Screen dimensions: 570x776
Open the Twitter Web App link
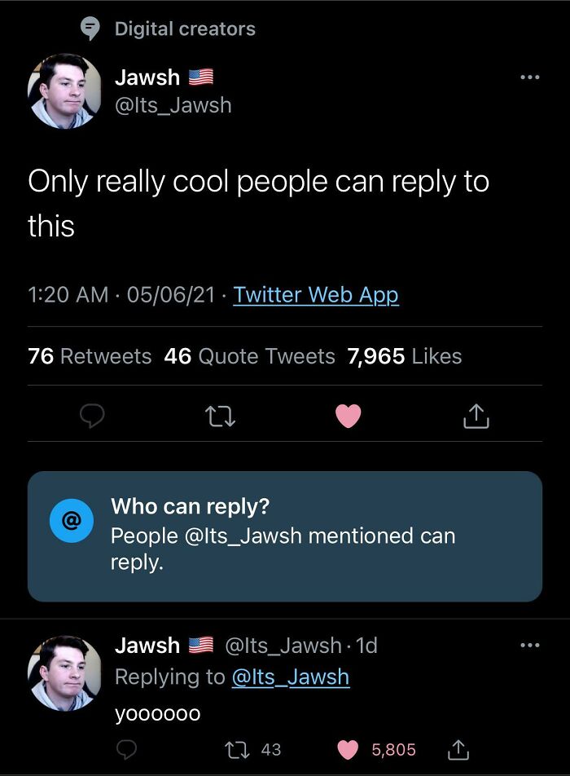316,294
